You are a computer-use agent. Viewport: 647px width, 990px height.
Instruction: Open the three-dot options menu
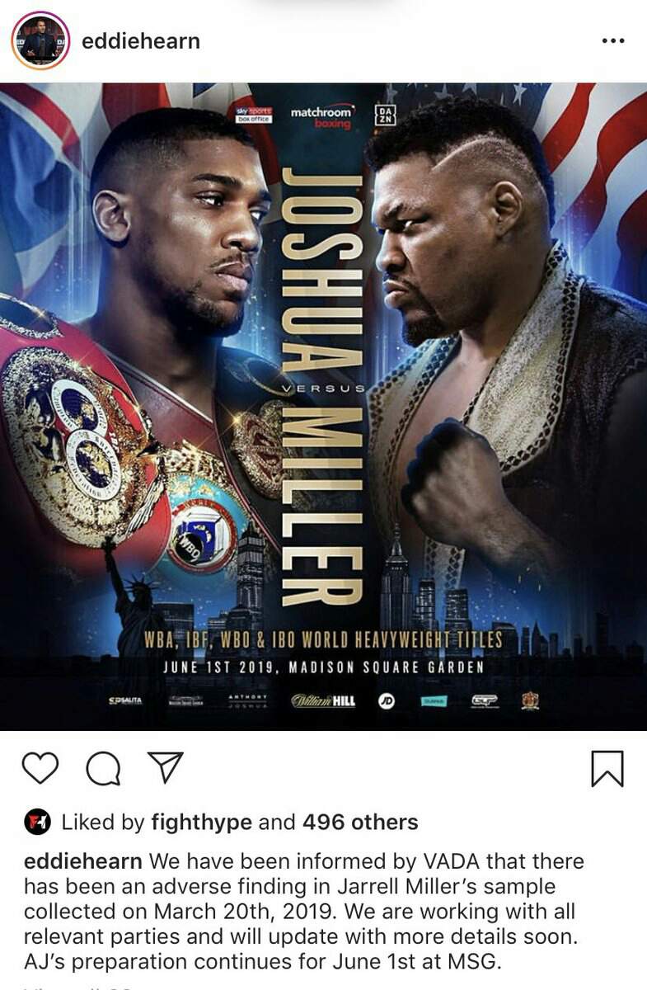point(612,40)
